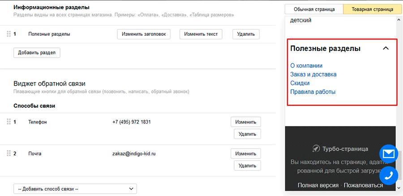Click the Полезные разделы row label

pos(49,34)
